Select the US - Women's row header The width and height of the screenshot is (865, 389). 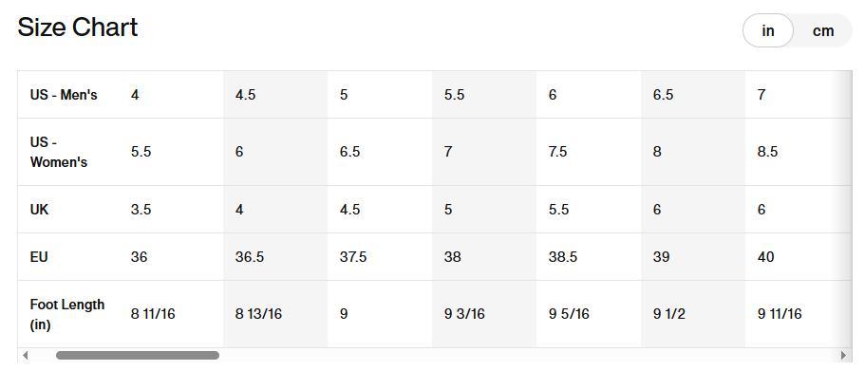pyautogui.click(x=59, y=152)
